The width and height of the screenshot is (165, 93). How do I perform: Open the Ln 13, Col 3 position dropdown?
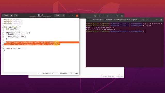click(65, 73)
